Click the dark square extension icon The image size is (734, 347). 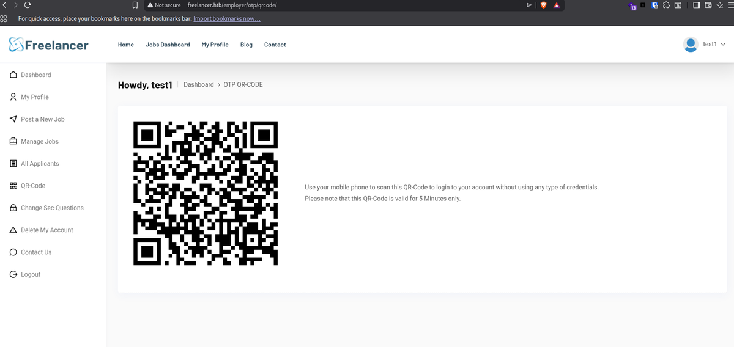pyautogui.click(x=643, y=5)
